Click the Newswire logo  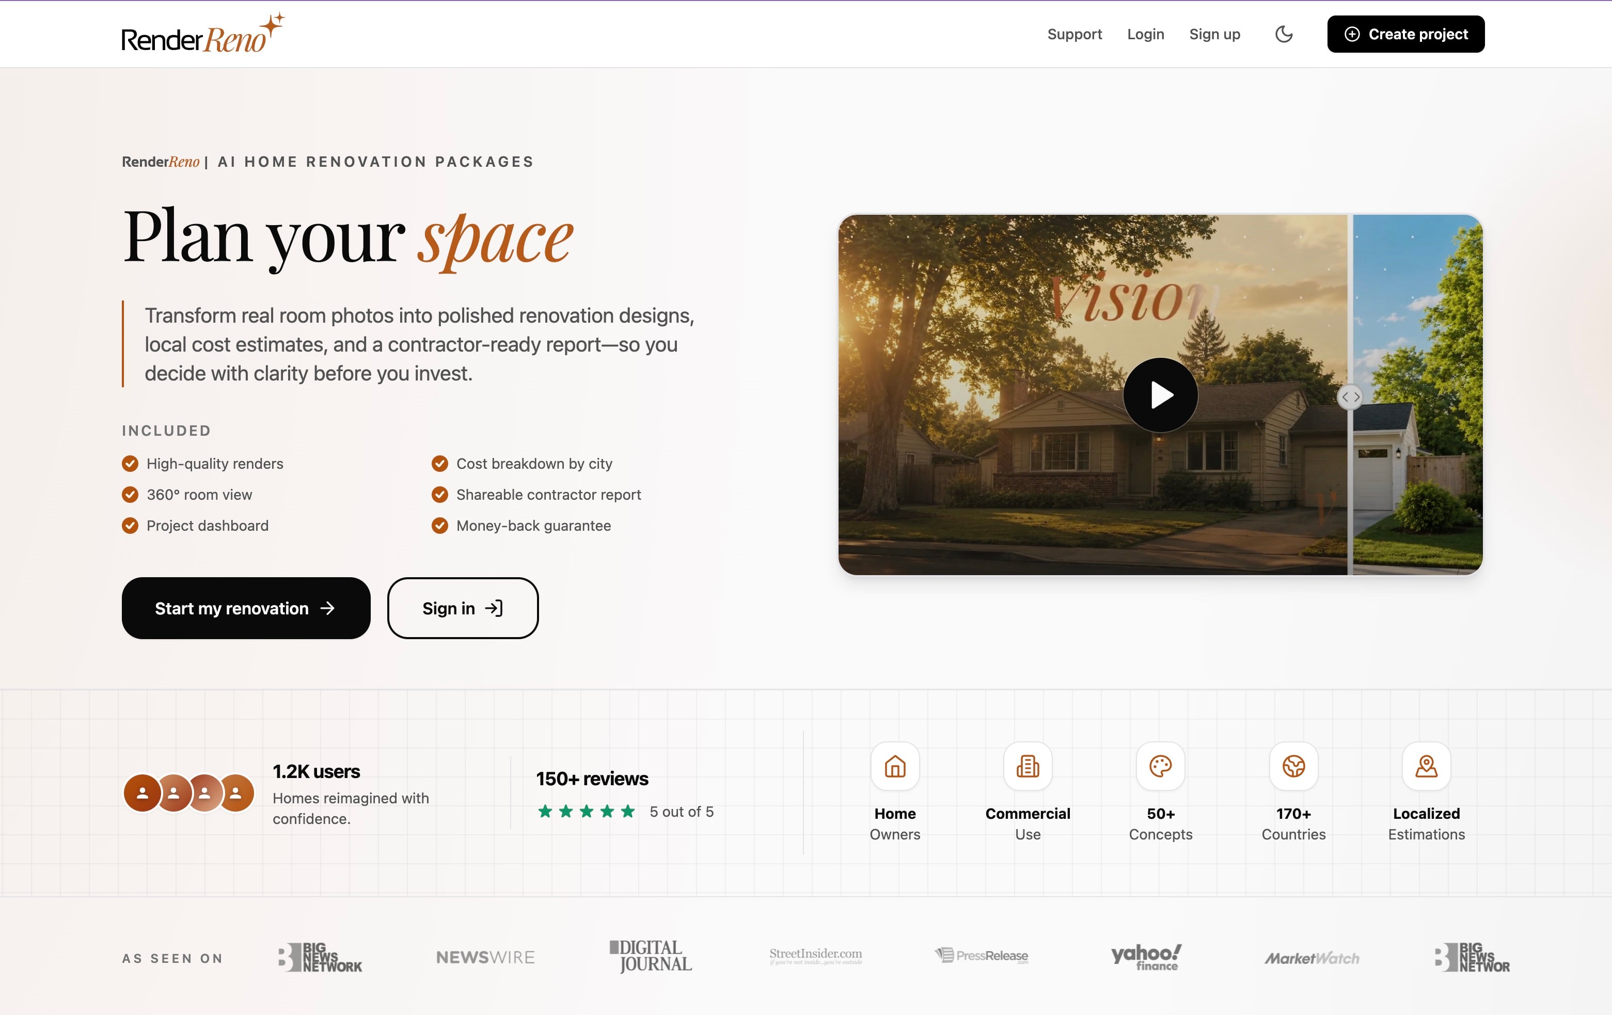coord(485,957)
